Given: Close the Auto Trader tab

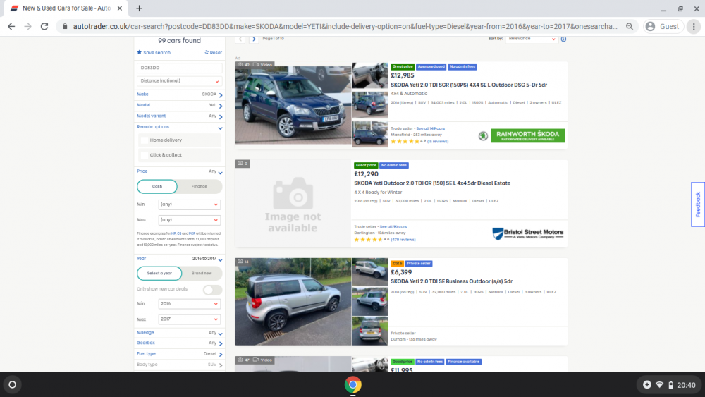Looking at the screenshot, I should tap(120, 8).
